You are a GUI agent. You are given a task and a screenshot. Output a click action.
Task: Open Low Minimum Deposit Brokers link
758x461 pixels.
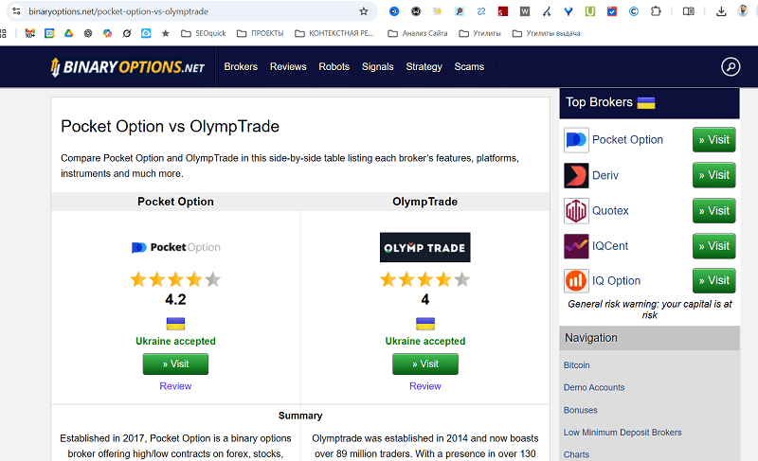(623, 433)
